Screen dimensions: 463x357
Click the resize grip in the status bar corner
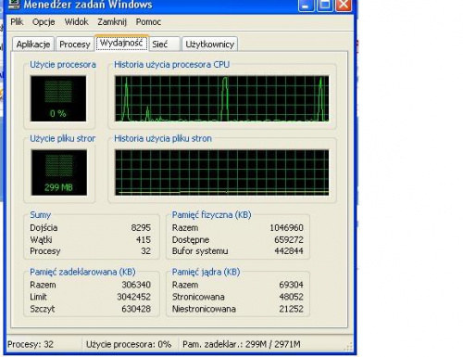click(x=348, y=347)
